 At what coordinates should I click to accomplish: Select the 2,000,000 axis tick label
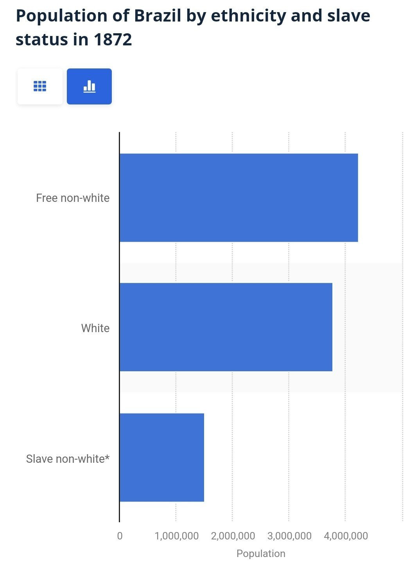pyautogui.click(x=233, y=536)
